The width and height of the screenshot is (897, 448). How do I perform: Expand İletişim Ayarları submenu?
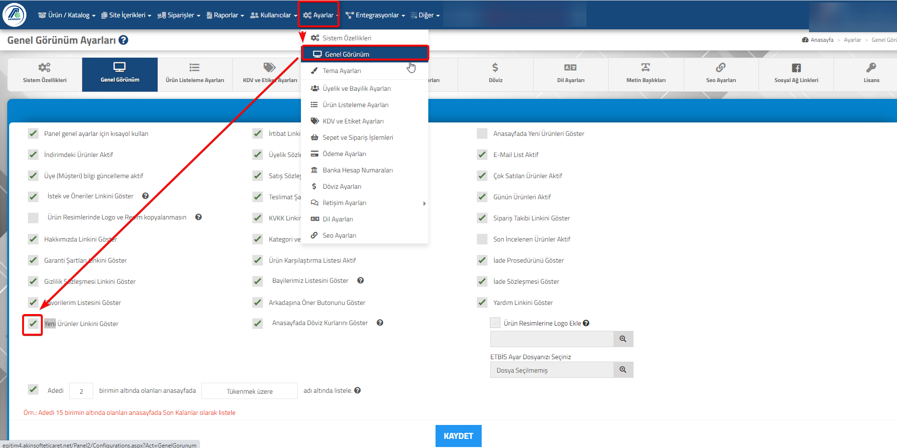[365, 203]
